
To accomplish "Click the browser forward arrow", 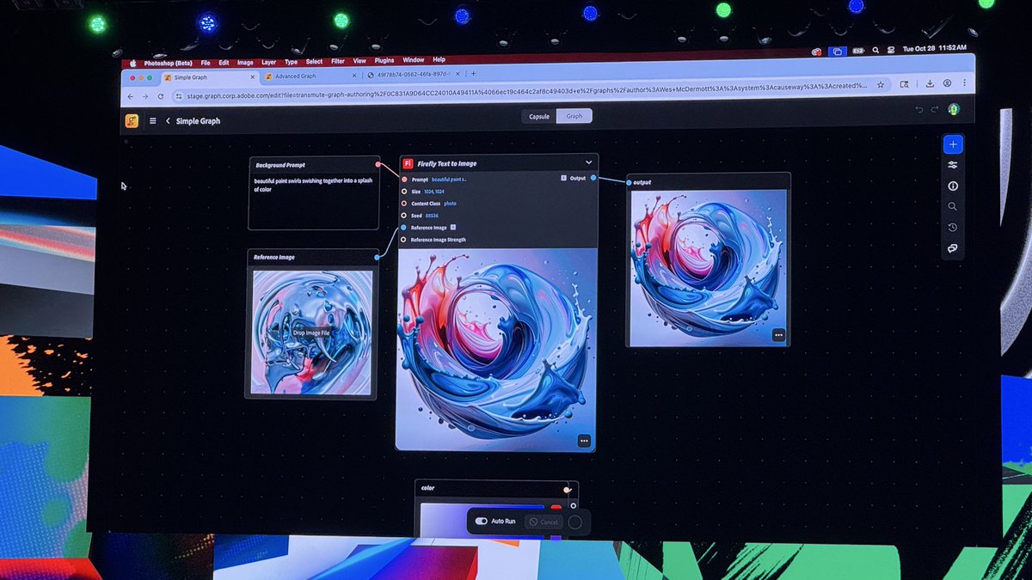I will [x=144, y=96].
